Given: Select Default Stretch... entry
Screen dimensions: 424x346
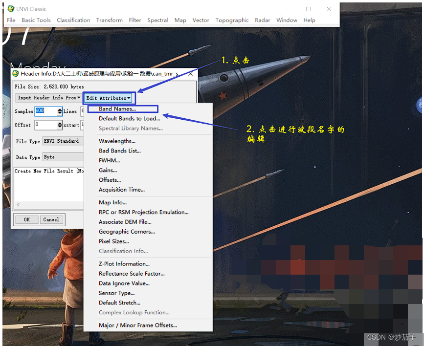Looking at the screenshot, I should [x=119, y=303].
